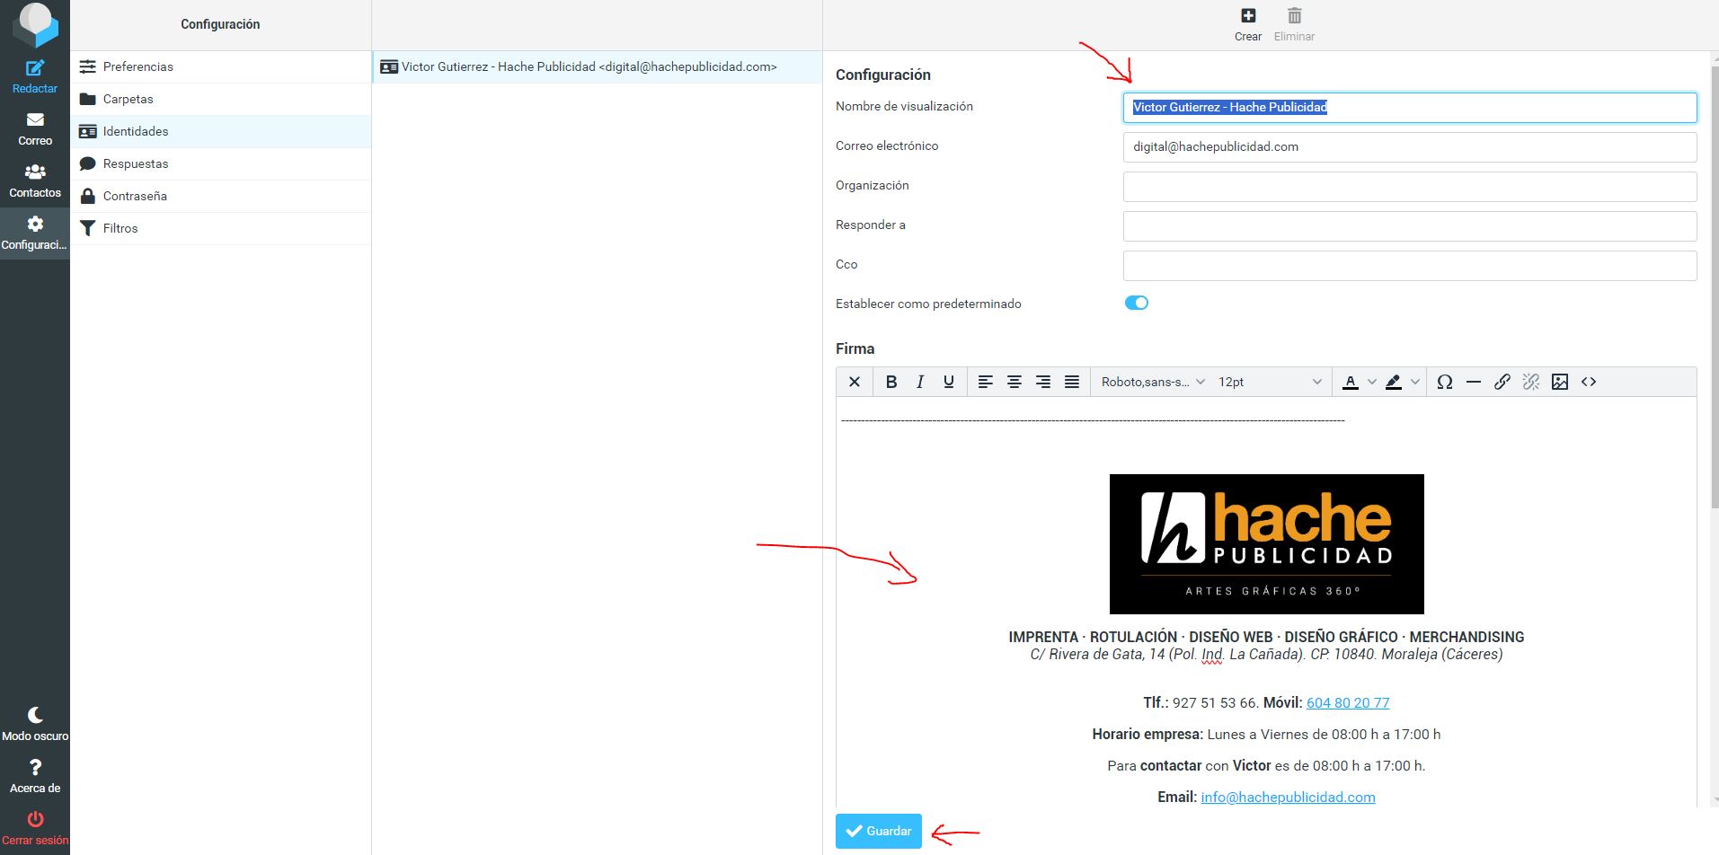Screen dimensions: 1719x855
Task: Open the Contactos section
Action: (x=35, y=181)
